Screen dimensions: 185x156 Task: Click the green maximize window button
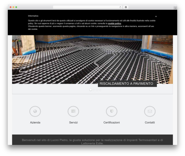click(x=16, y=7)
